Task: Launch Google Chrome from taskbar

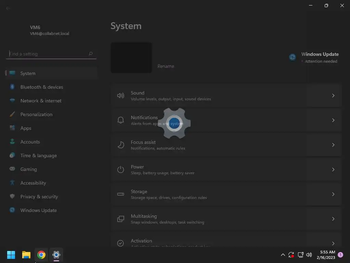Action: 41,255
